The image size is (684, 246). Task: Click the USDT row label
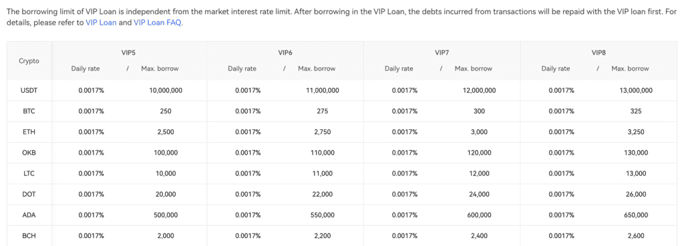pos(29,91)
